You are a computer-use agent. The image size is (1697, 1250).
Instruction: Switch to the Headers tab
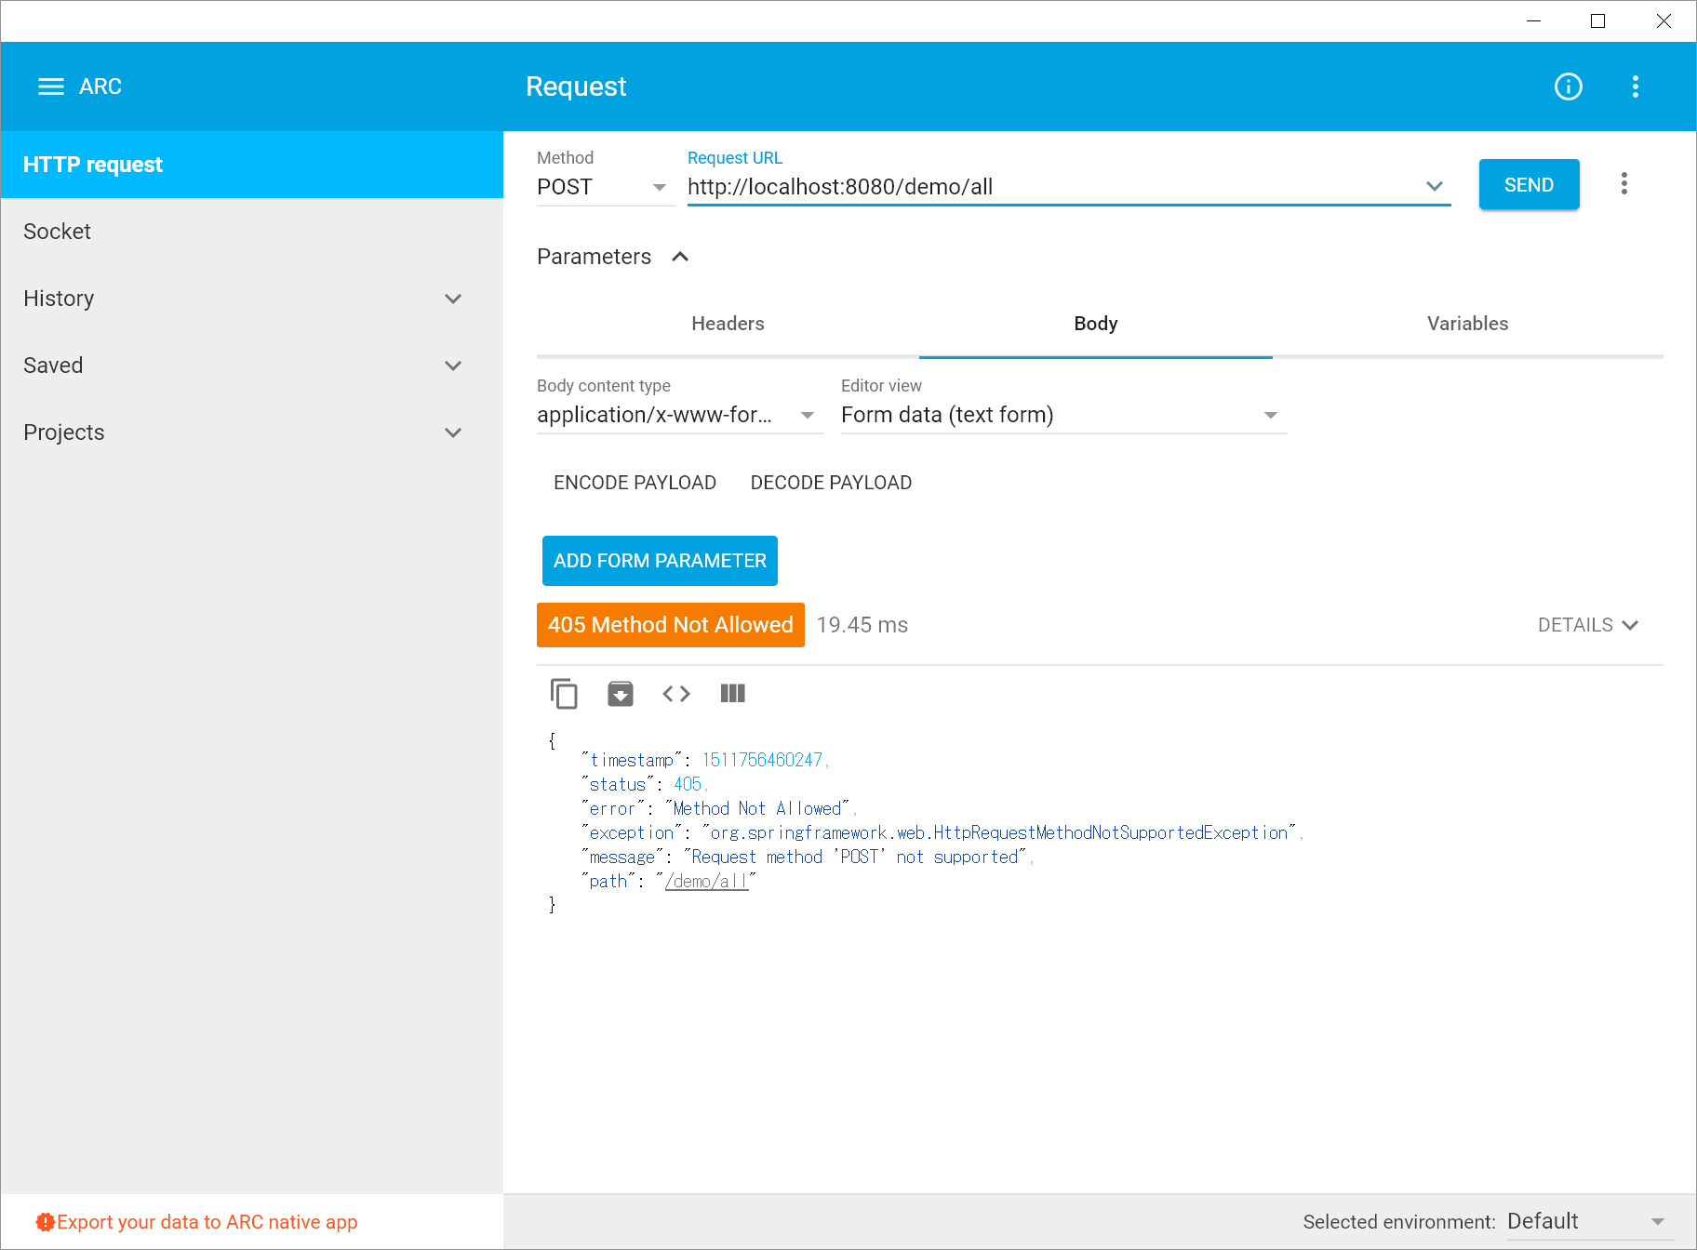(x=728, y=324)
